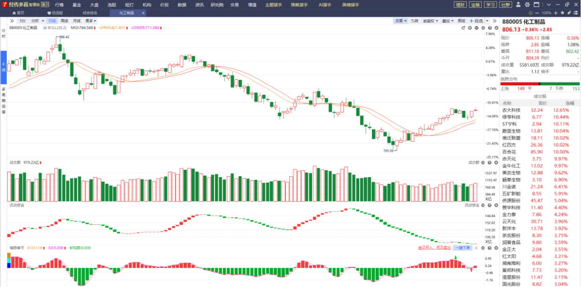Select 农大科技 in the constituent stock list
581x287 pixels.
point(511,110)
